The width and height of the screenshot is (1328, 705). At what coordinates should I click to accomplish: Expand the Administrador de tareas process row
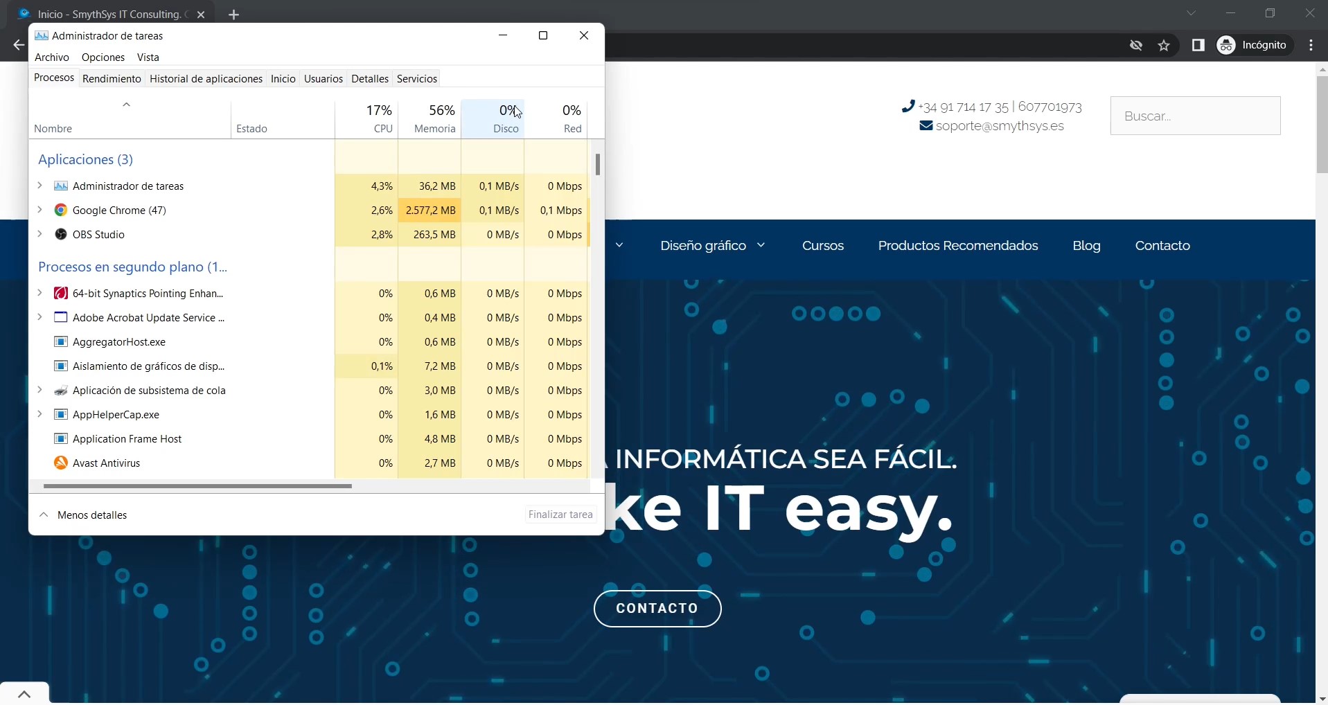pos(39,186)
